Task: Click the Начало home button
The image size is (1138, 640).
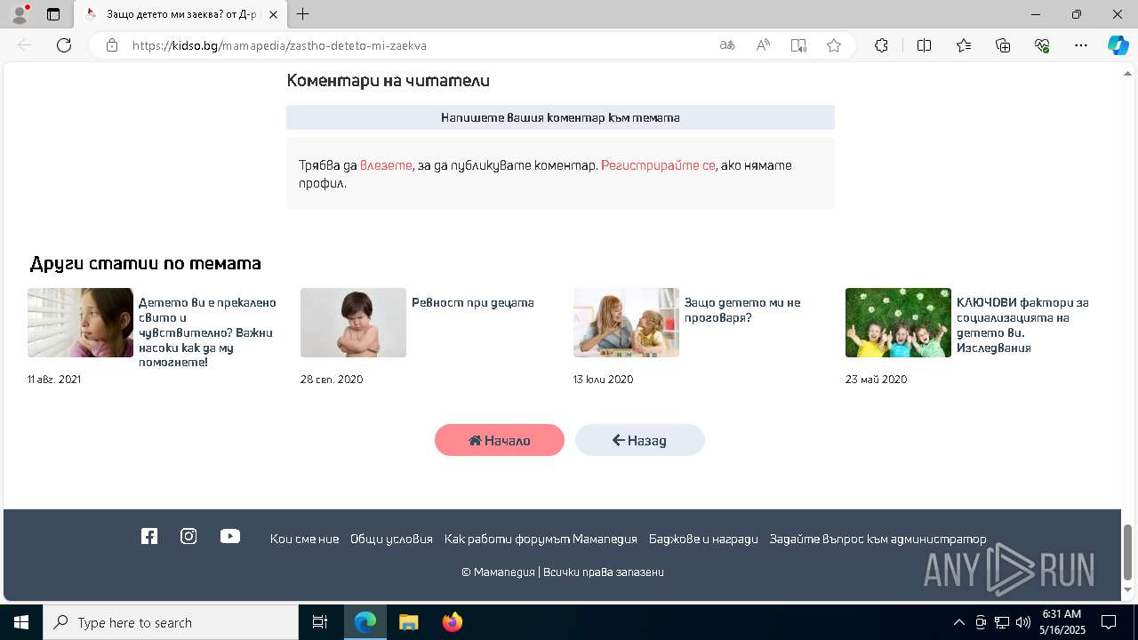Action: 500,440
